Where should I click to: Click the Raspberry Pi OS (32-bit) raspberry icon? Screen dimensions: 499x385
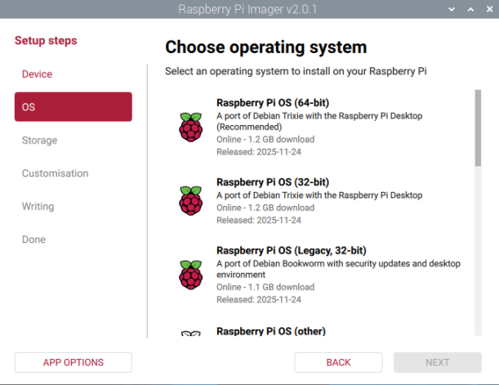[x=190, y=200]
